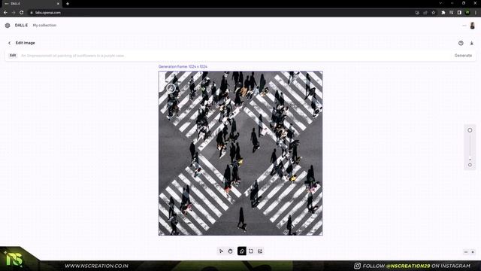The height and width of the screenshot is (271, 481).
Task: Reload the page
Action: (x=22, y=13)
